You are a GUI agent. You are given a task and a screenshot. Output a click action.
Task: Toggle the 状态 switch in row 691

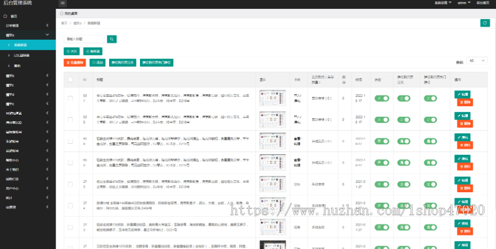(382, 99)
